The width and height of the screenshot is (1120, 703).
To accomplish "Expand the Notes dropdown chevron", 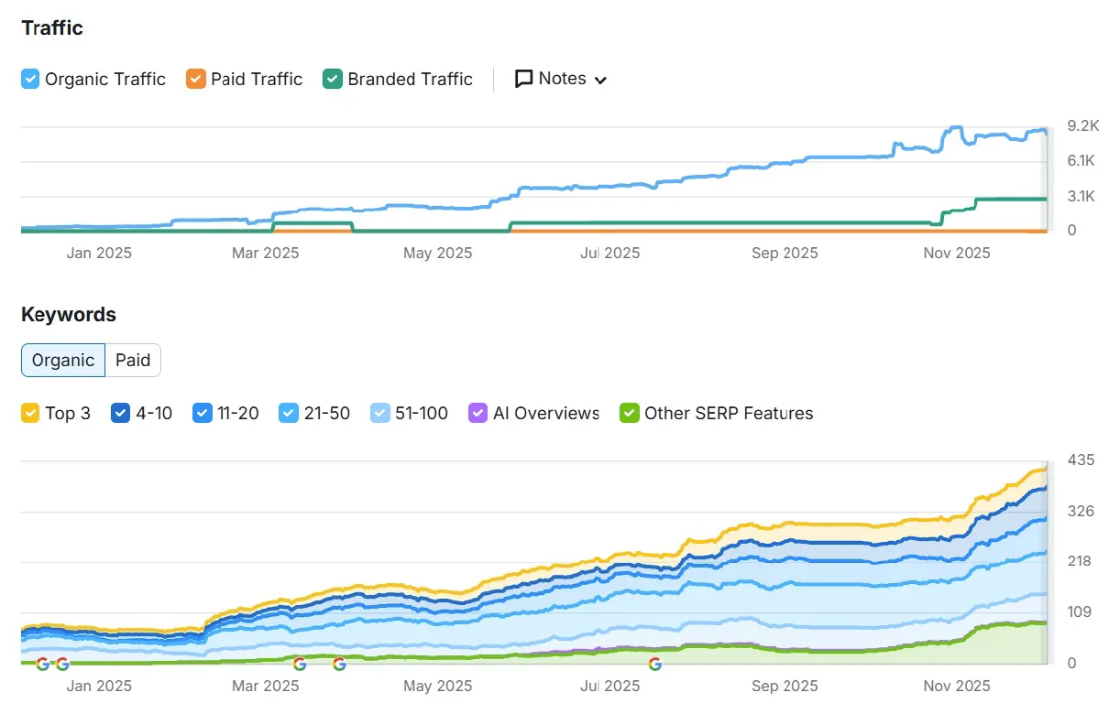I will point(601,80).
